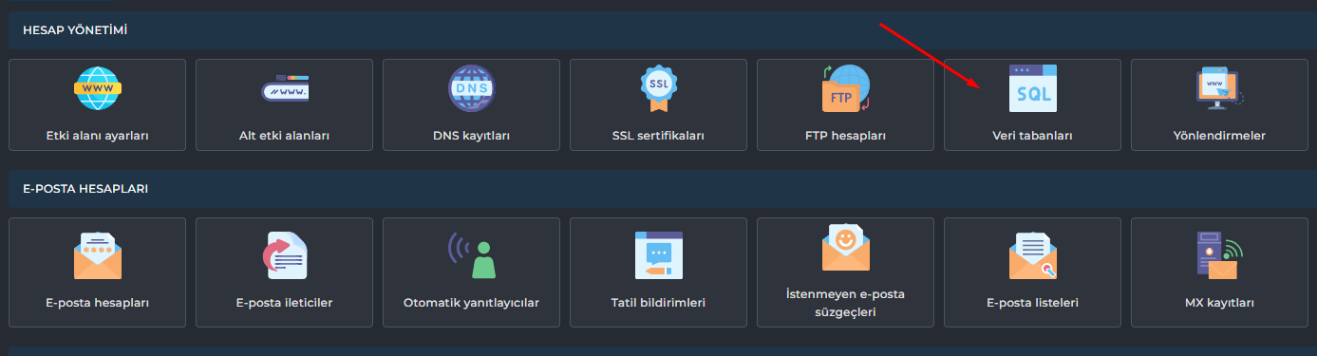Open the FTP hesapları folder icon
The height and width of the screenshot is (356, 1317).
(846, 88)
